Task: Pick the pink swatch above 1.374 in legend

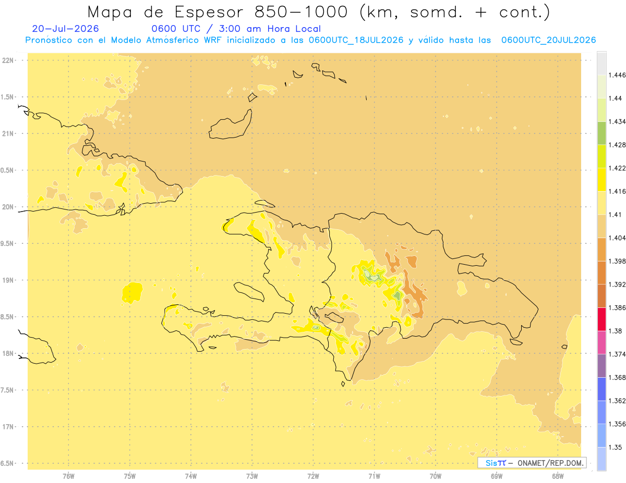Action: 601,342
